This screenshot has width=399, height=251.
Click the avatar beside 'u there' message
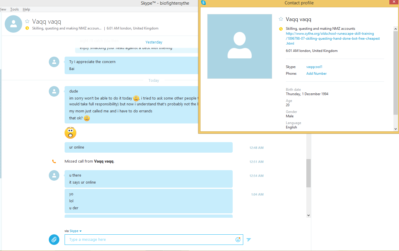point(54,175)
